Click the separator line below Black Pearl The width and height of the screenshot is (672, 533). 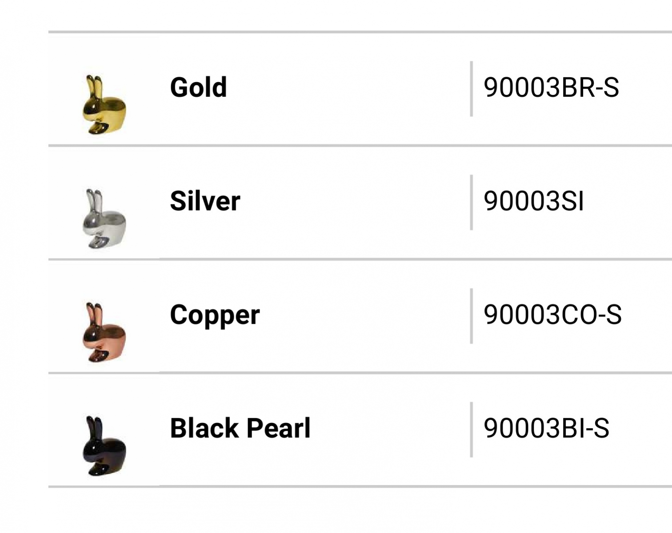360,486
